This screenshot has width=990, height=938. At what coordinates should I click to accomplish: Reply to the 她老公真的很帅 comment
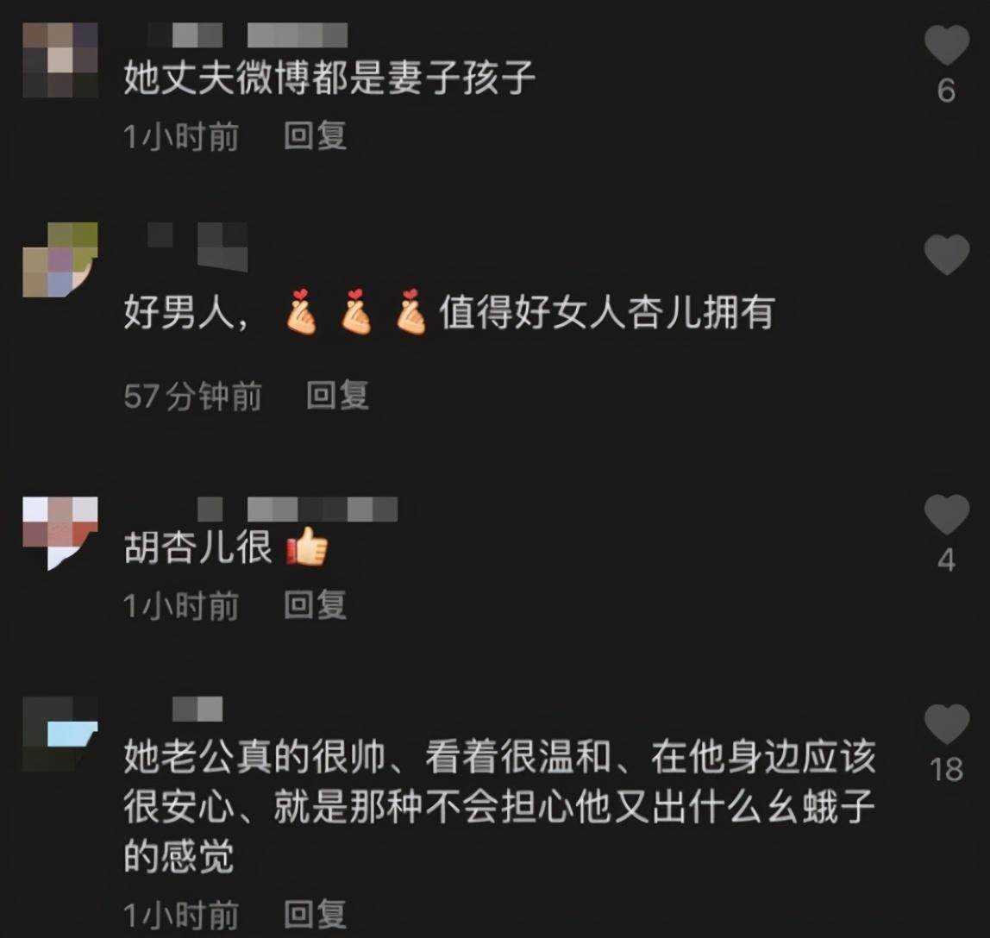pyautogui.click(x=315, y=914)
